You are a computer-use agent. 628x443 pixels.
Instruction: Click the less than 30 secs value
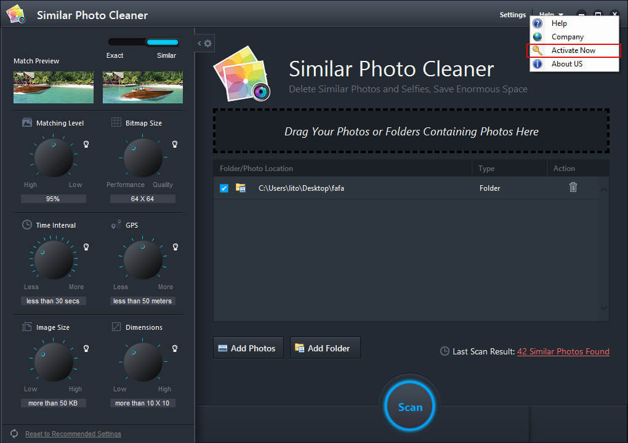coord(54,301)
